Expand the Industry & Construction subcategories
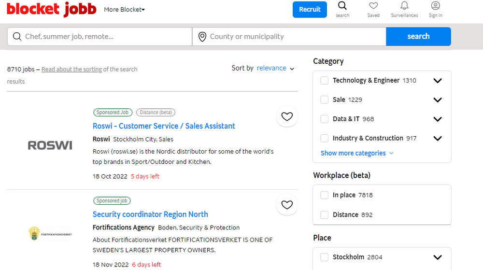 [438, 138]
